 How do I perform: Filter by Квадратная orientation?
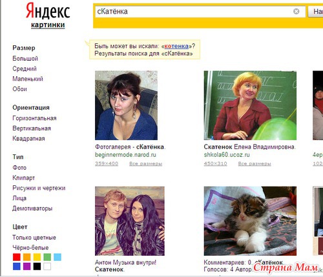pos(28,138)
